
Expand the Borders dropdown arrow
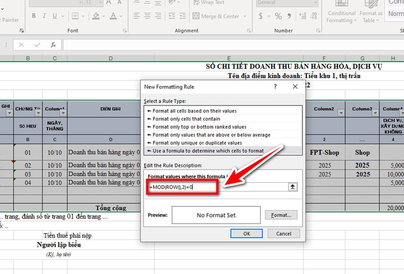(x=83, y=16)
